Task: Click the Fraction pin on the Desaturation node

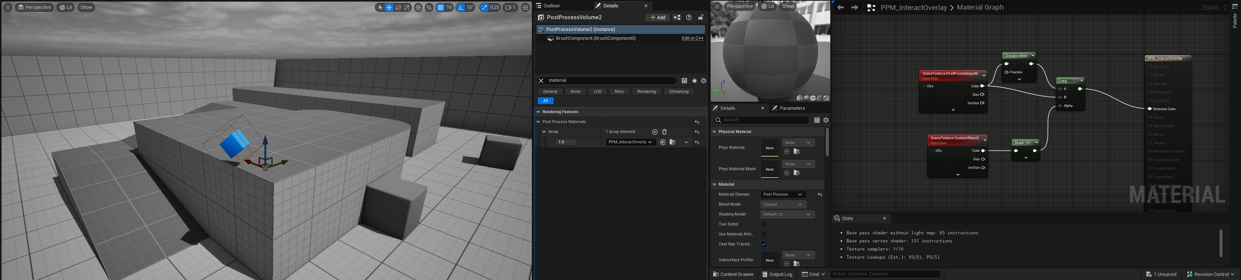Action: tap(1006, 72)
